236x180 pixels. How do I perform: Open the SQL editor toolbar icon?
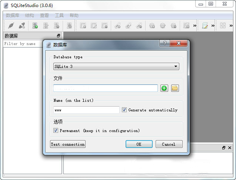point(205,25)
